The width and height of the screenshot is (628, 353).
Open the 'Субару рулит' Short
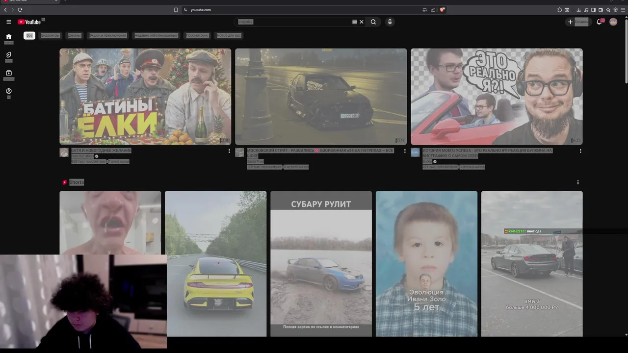[321, 264]
